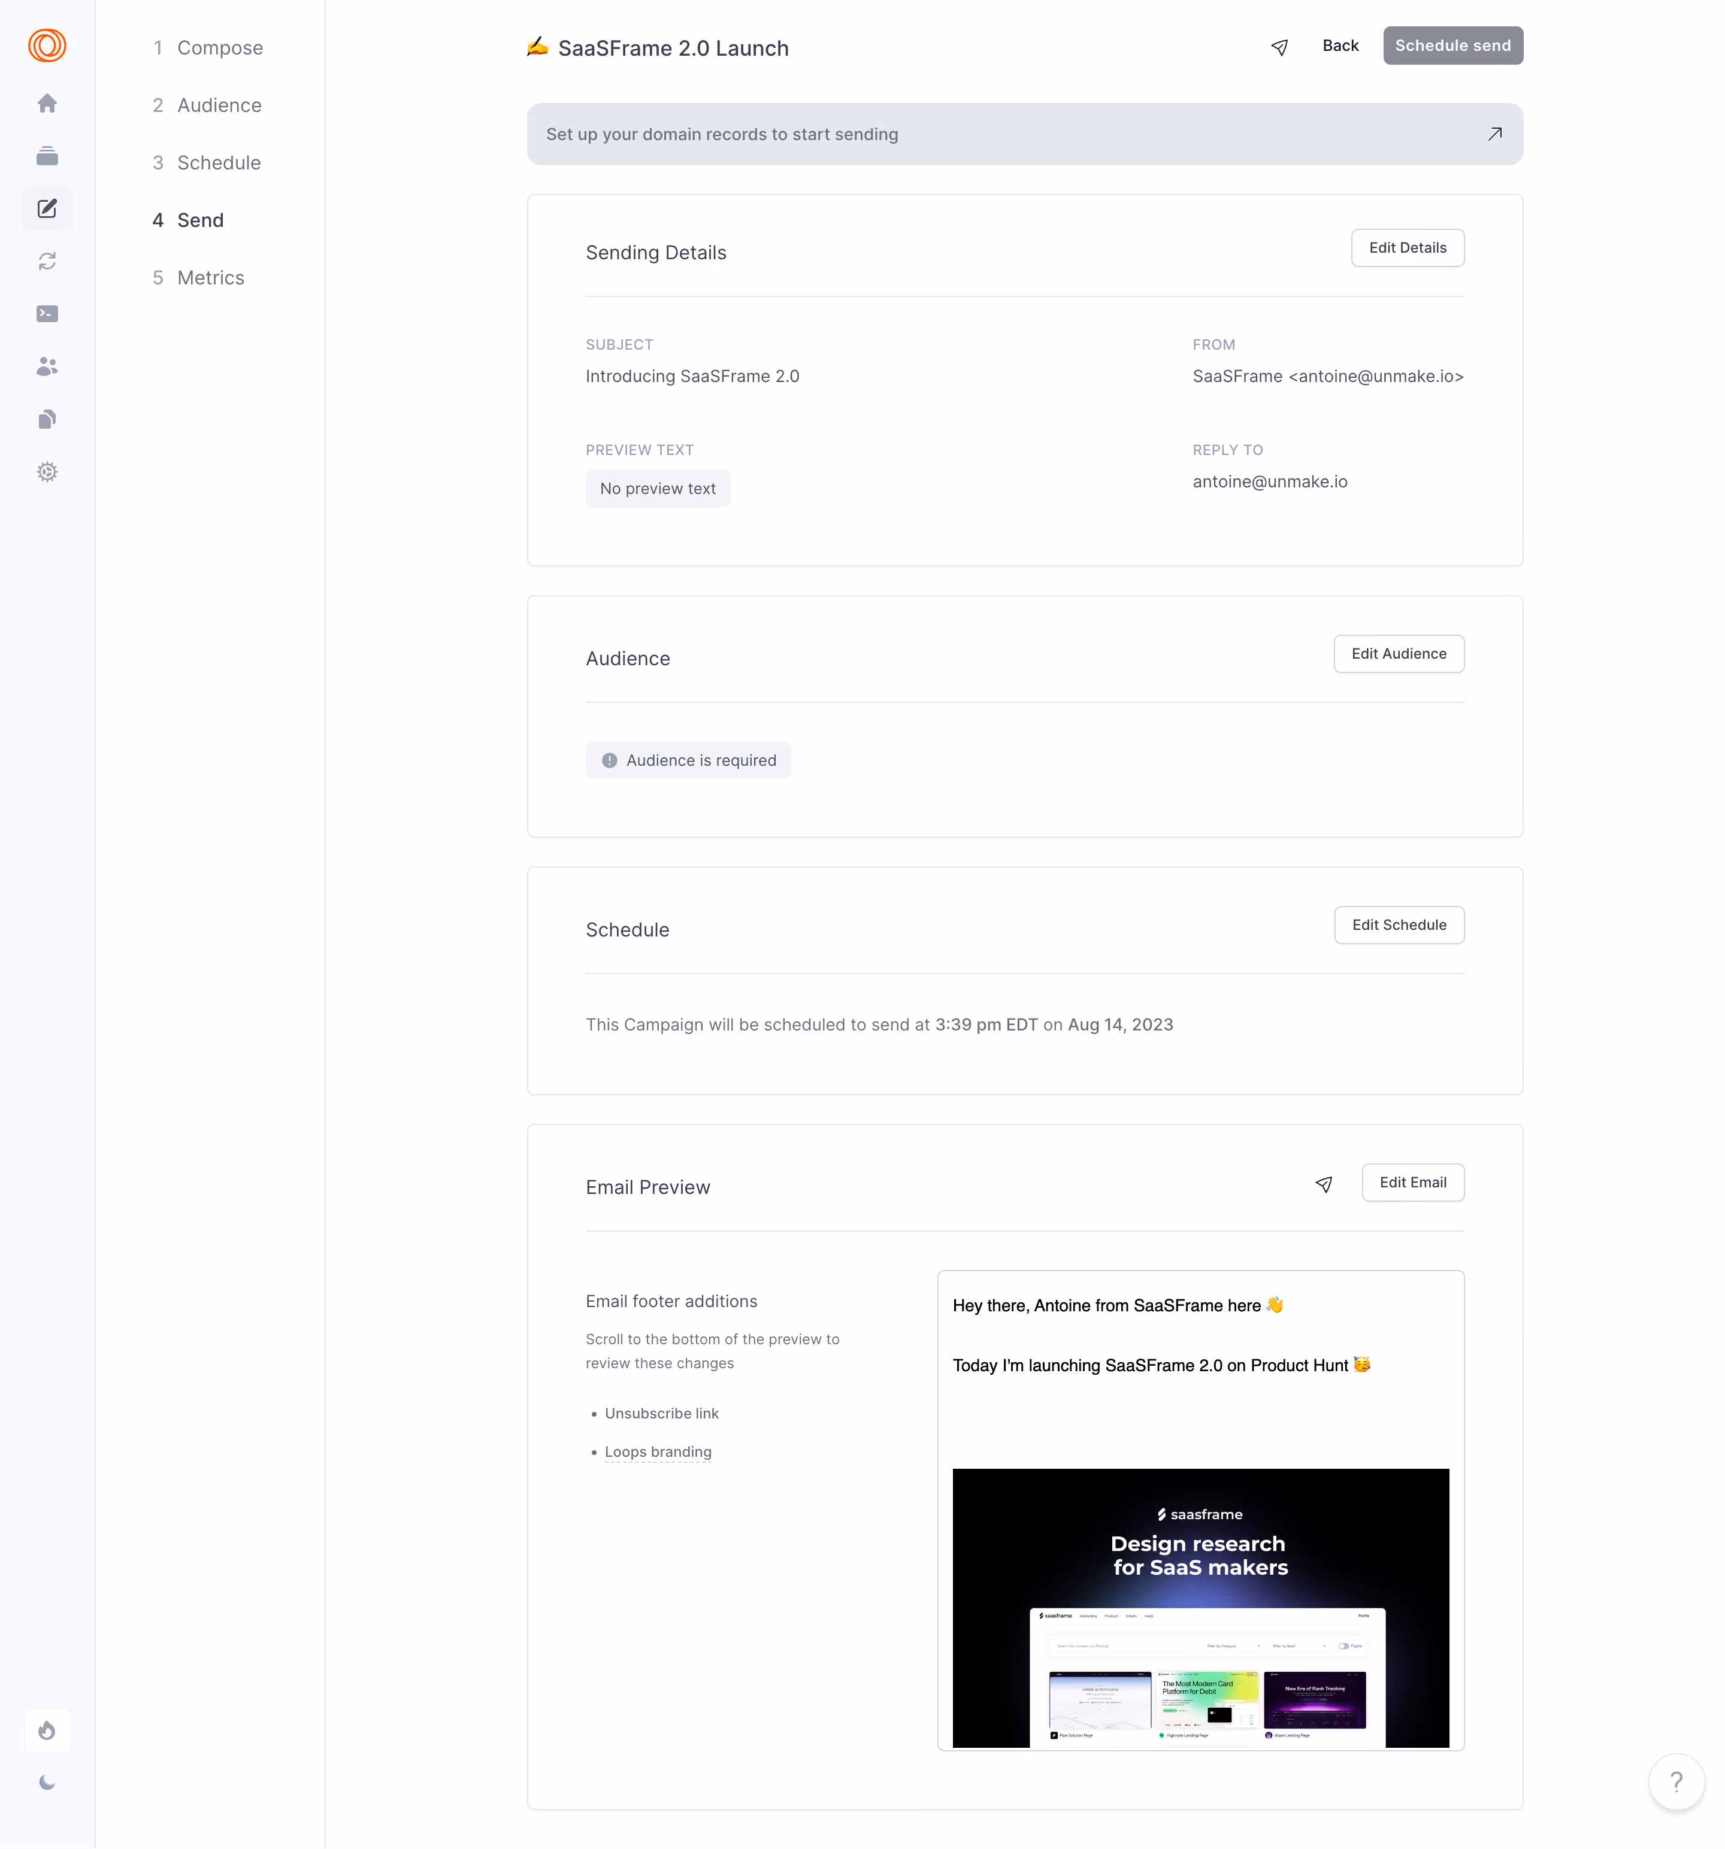The height and width of the screenshot is (1849, 1725).
Task: Click Edit Schedule button
Action: pos(1399,926)
